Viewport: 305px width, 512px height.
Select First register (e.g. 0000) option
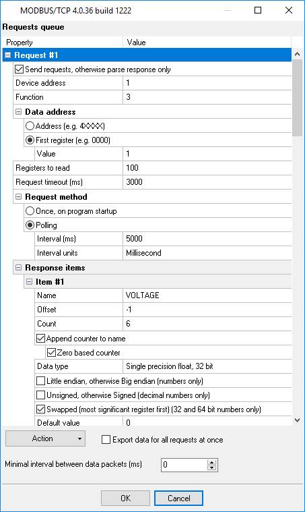pyautogui.click(x=30, y=140)
